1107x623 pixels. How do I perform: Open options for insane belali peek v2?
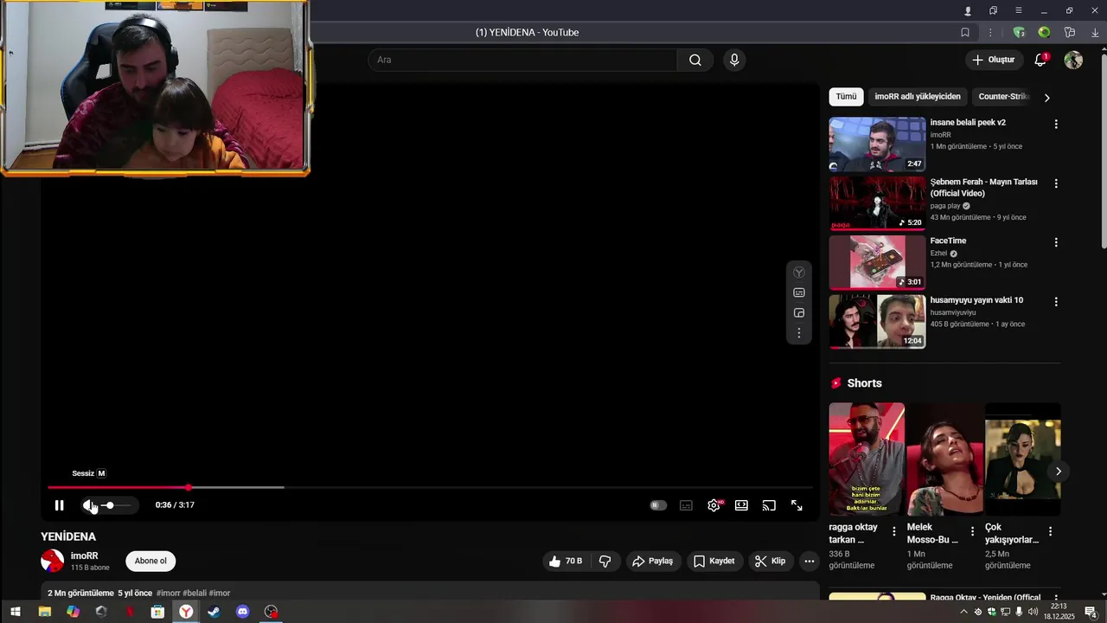click(1056, 124)
